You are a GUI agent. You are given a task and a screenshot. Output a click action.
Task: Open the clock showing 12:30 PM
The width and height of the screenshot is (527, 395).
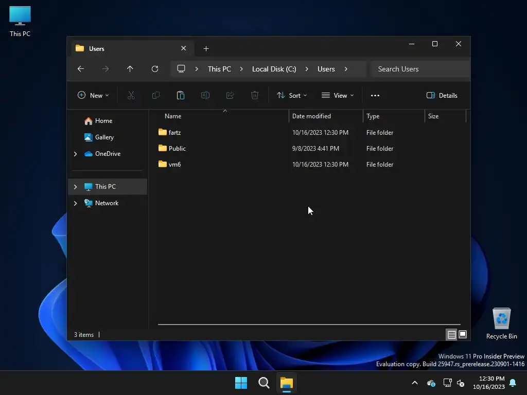[489, 383]
